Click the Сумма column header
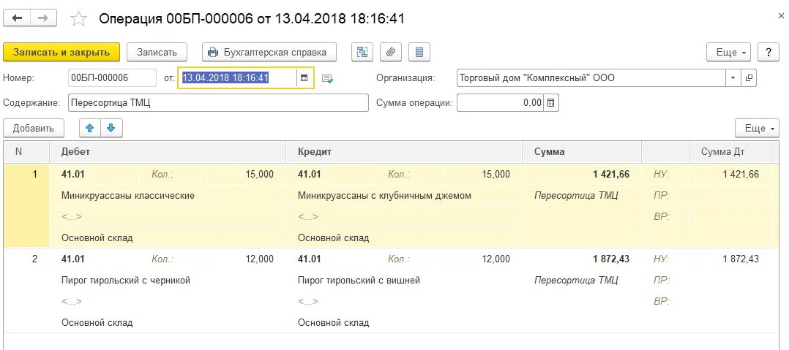 (582, 152)
